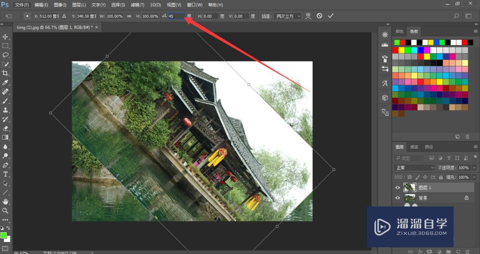Switch to the 路径 paths tab
This screenshot has height=254, width=480.
pos(429,147)
